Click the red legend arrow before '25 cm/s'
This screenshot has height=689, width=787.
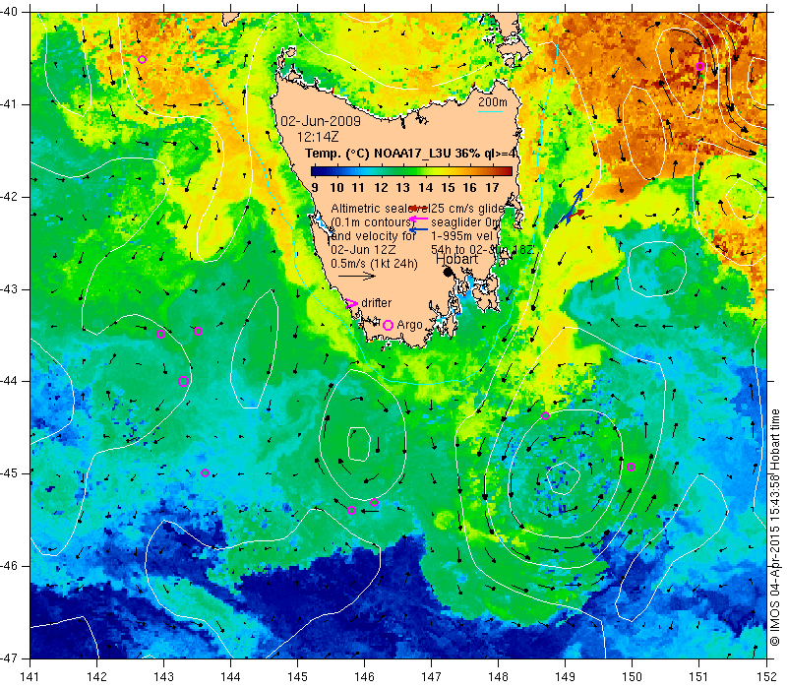(x=419, y=208)
